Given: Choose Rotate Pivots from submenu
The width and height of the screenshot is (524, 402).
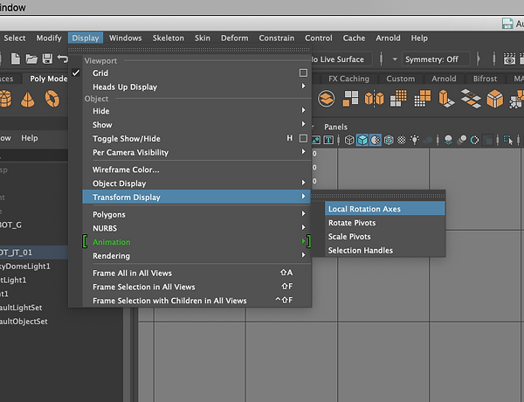Looking at the screenshot, I should 384,222.
